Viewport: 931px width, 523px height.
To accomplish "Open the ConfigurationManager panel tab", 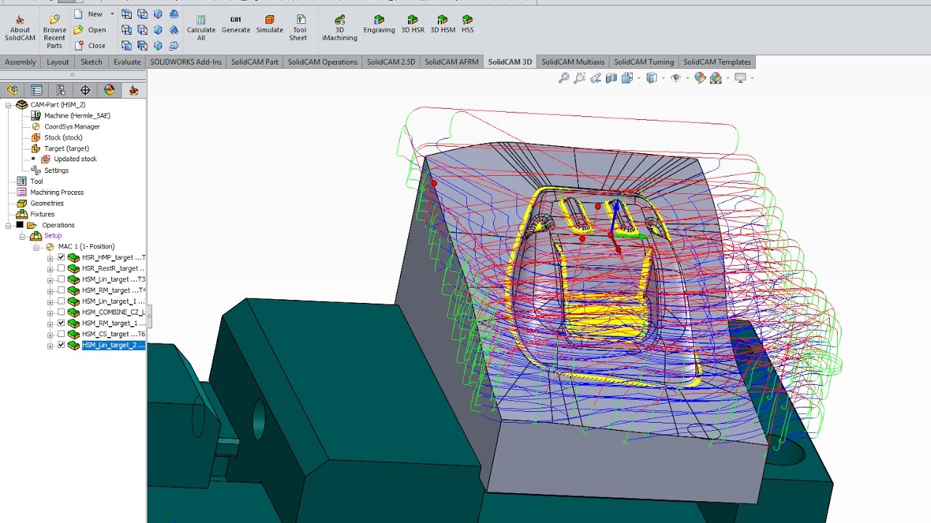I will 61,90.
